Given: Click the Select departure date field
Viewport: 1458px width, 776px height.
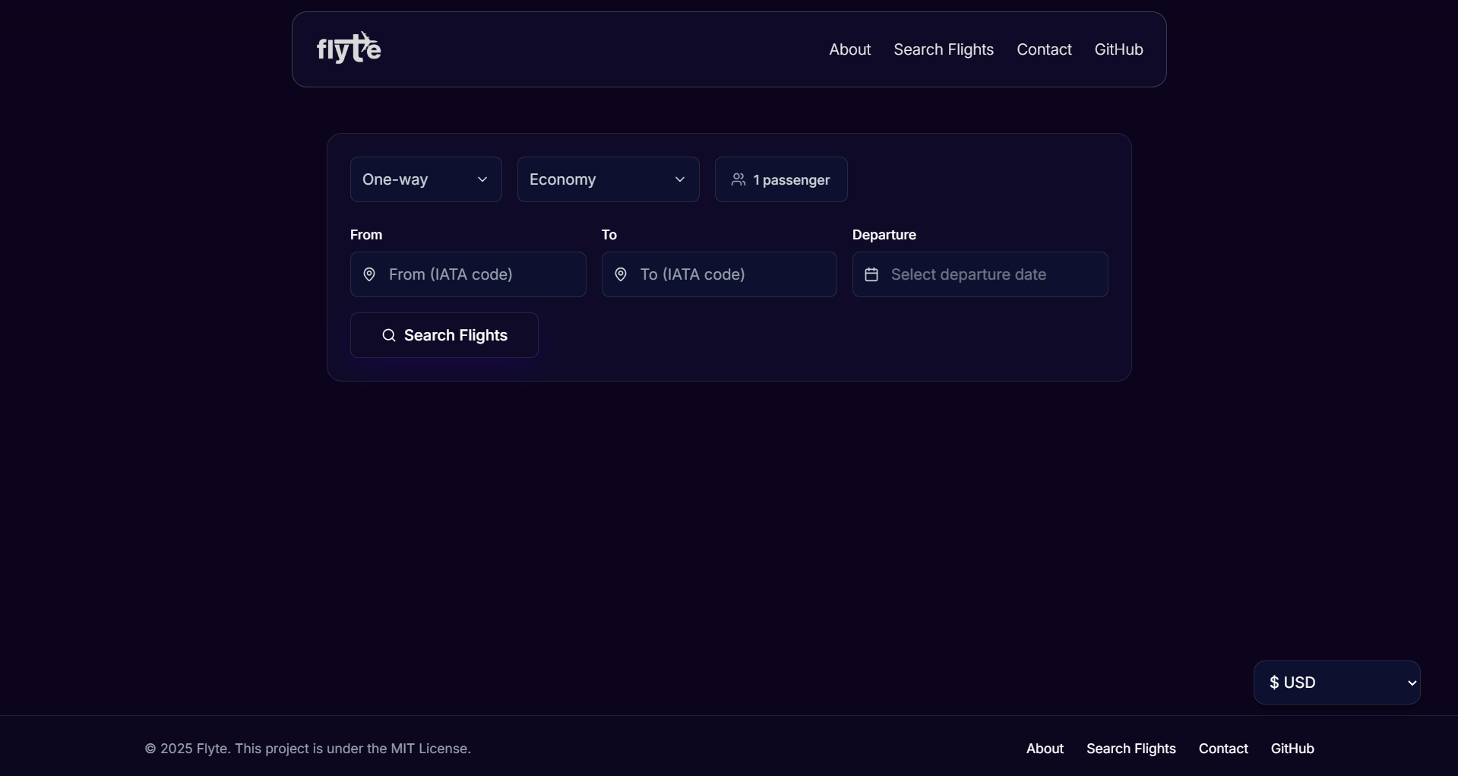Looking at the screenshot, I should pos(980,274).
